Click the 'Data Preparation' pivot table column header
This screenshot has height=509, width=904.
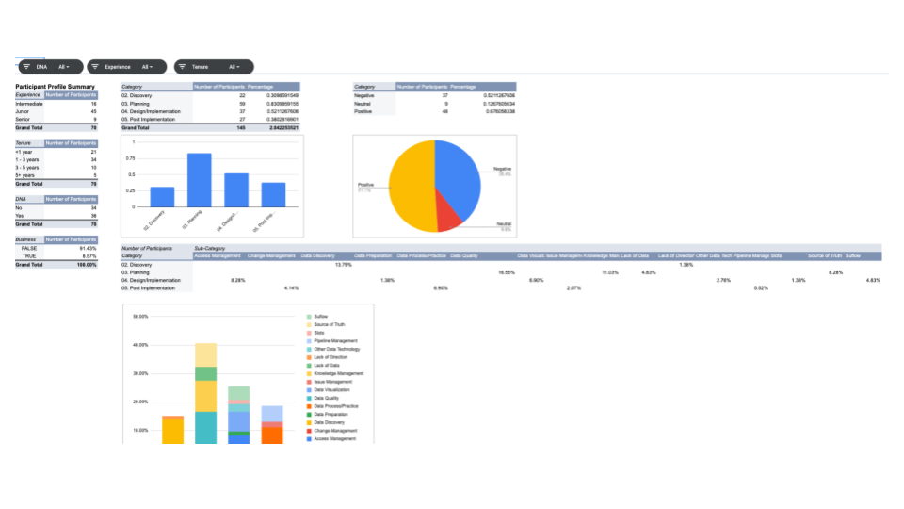[373, 255]
